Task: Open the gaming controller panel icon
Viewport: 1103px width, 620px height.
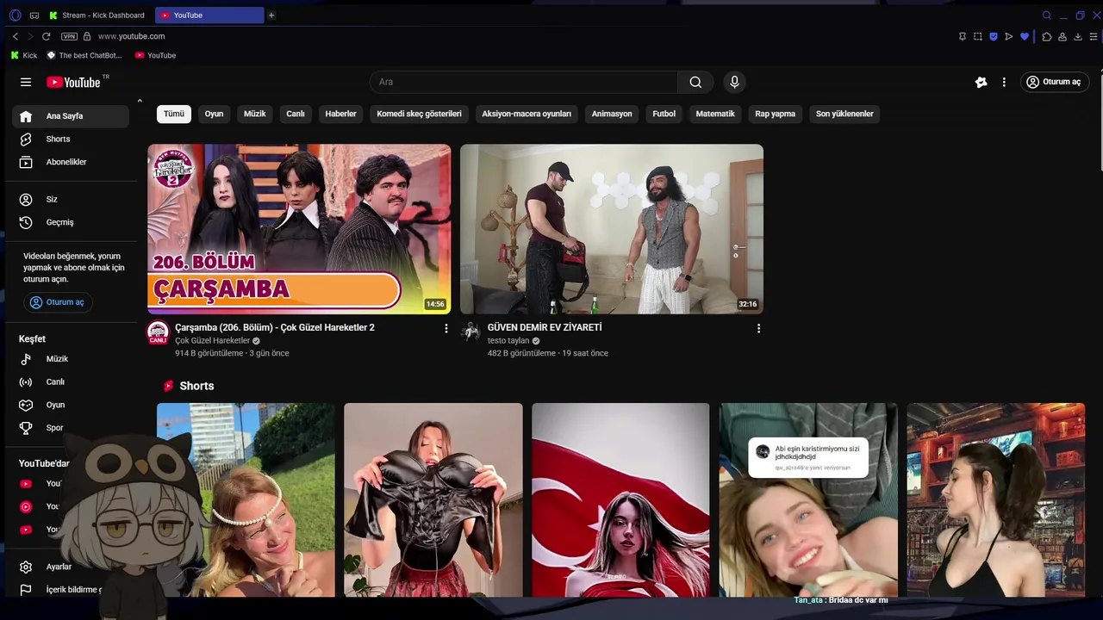Action: 34,15
